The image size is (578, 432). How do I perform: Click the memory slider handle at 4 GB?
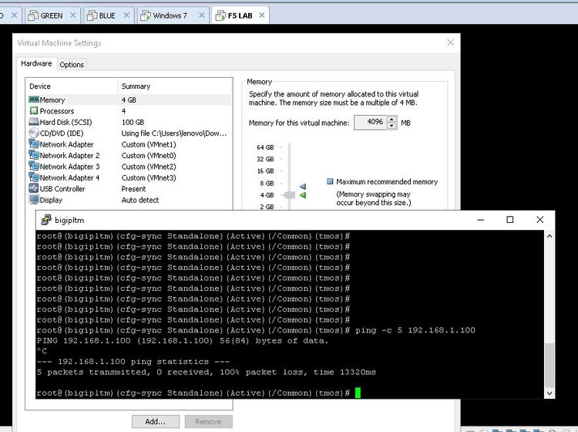click(x=289, y=195)
